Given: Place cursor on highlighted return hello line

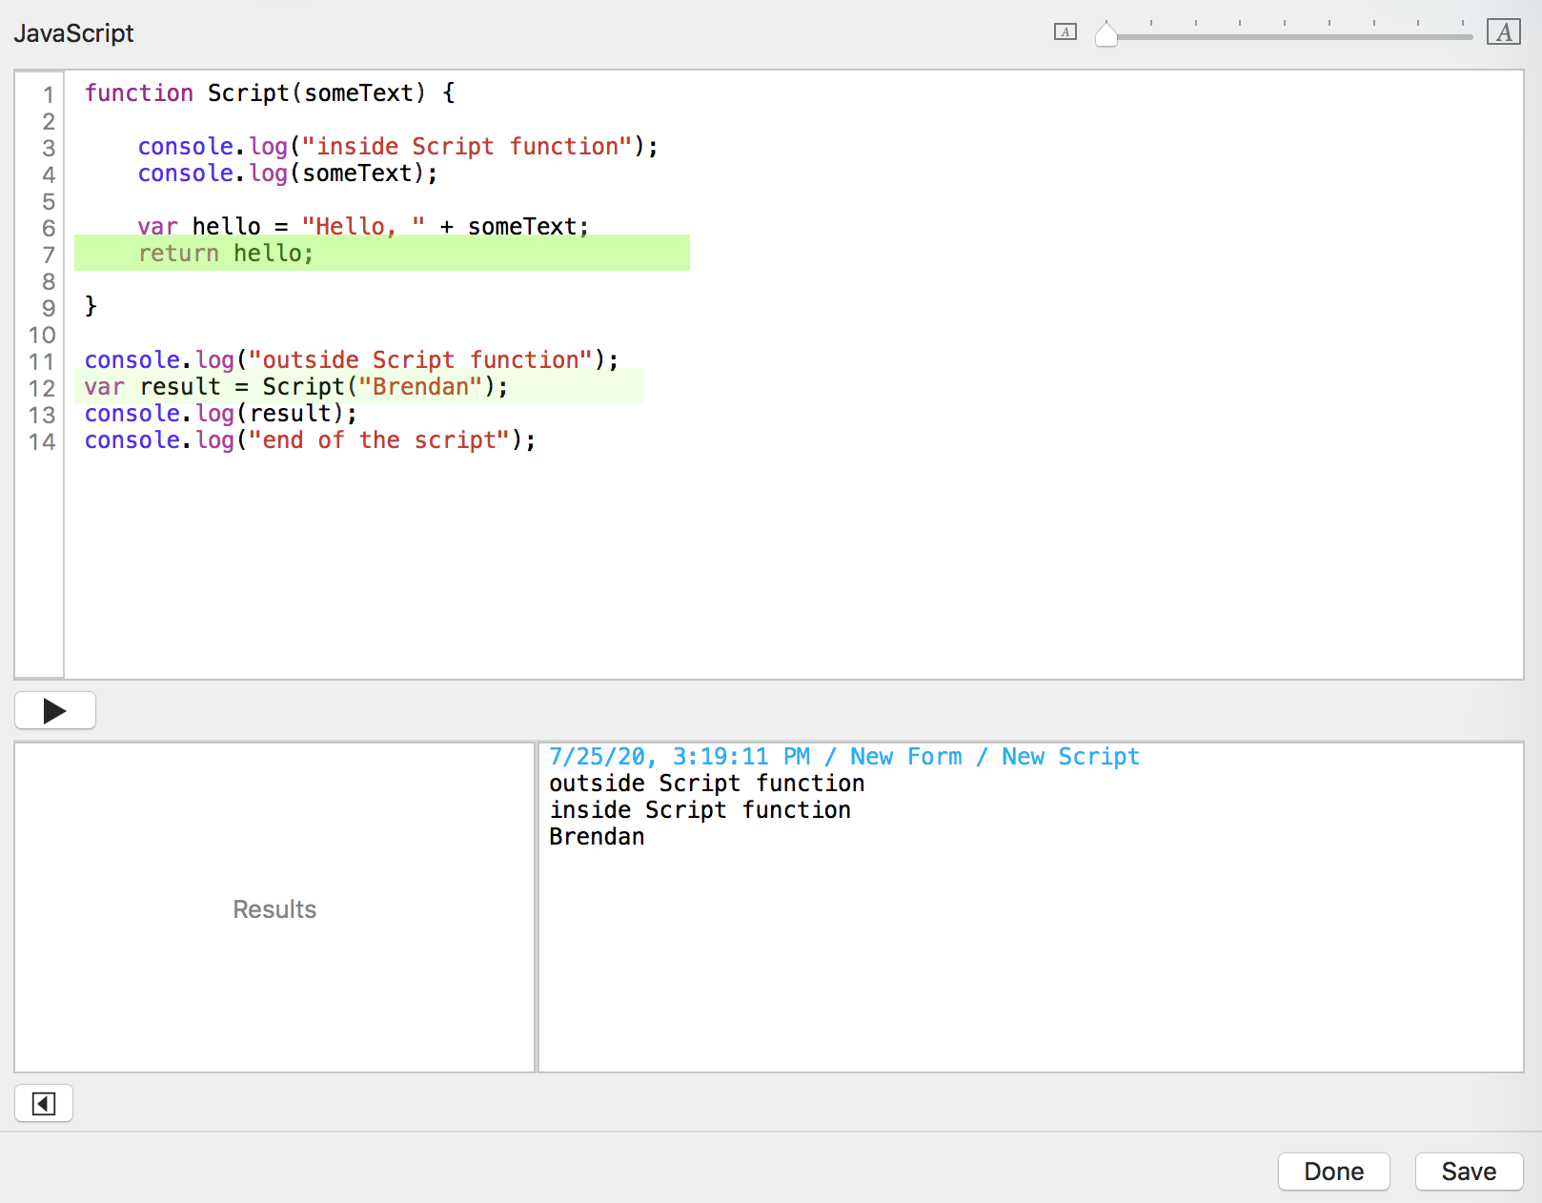Looking at the screenshot, I should (x=226, y=254).
